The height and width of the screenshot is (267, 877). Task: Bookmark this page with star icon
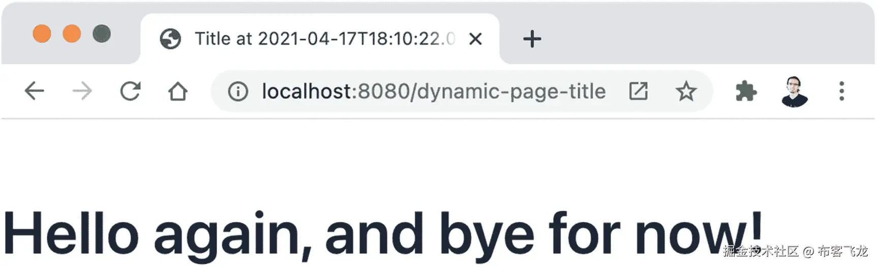point(686,91)
